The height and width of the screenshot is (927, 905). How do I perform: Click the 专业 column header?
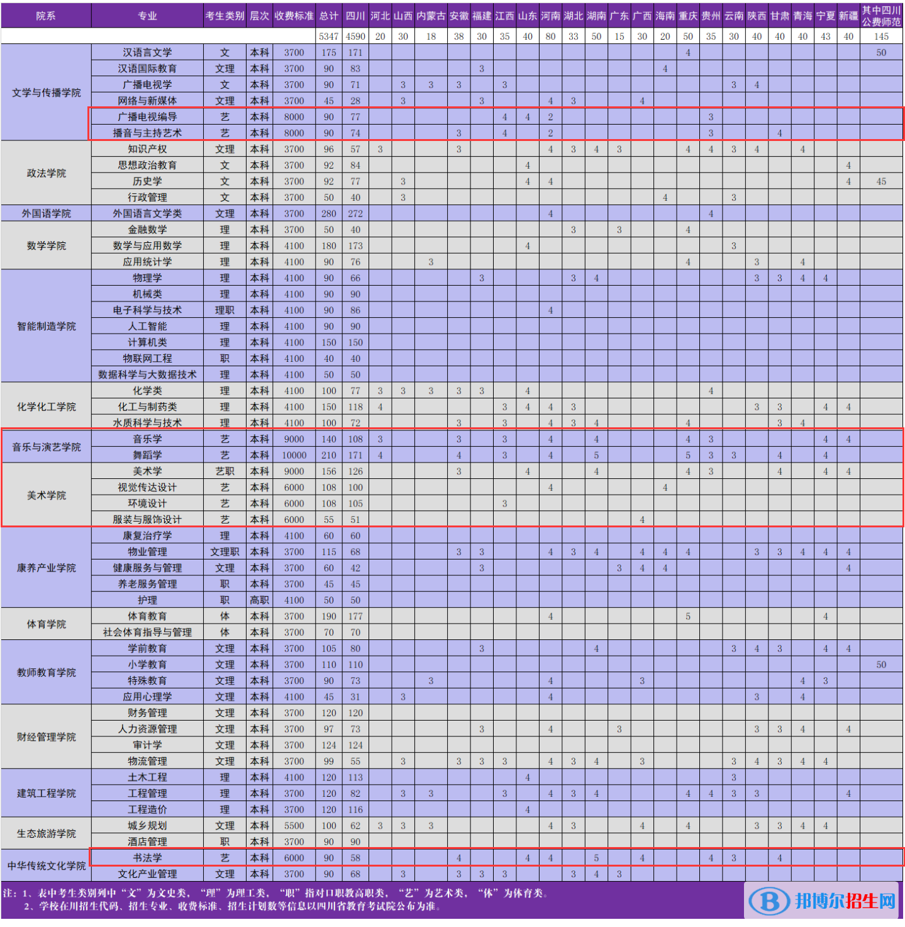147,16
